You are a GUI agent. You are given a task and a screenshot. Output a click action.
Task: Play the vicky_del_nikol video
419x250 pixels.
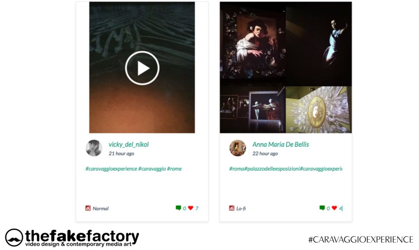click(142, 68)
